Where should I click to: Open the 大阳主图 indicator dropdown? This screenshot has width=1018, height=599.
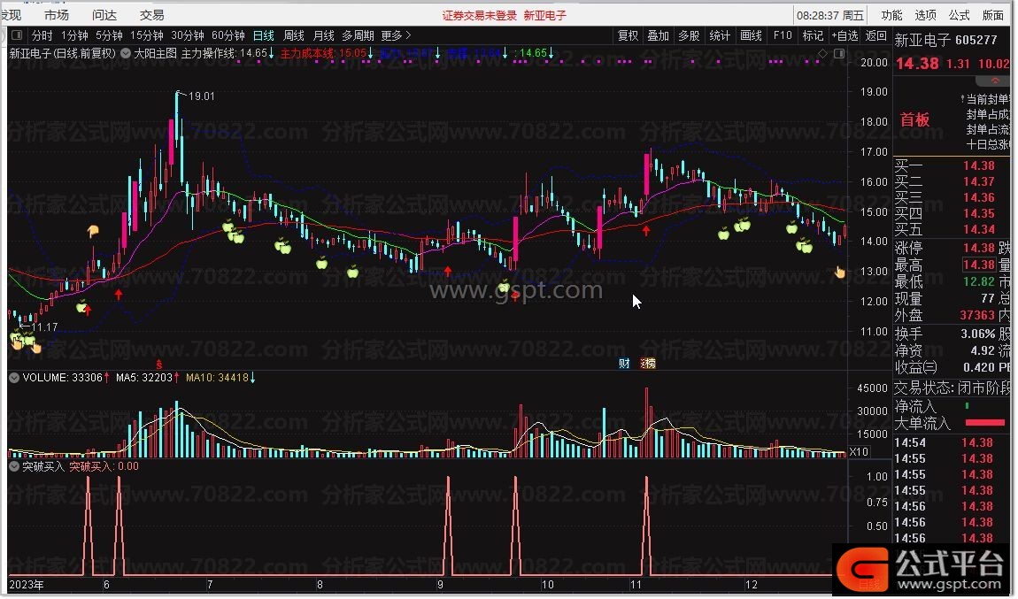[126, 54]
